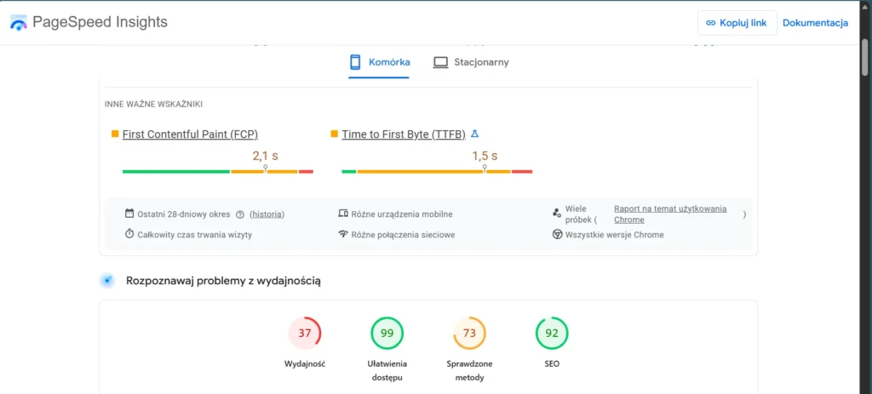Click the Ostatni 28-dniowy okres text
The image size is (872, 394).
184,214
